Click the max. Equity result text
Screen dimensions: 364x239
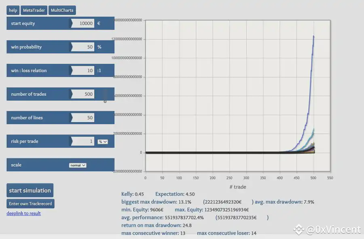pyautogui.click(x=212, y=210)
